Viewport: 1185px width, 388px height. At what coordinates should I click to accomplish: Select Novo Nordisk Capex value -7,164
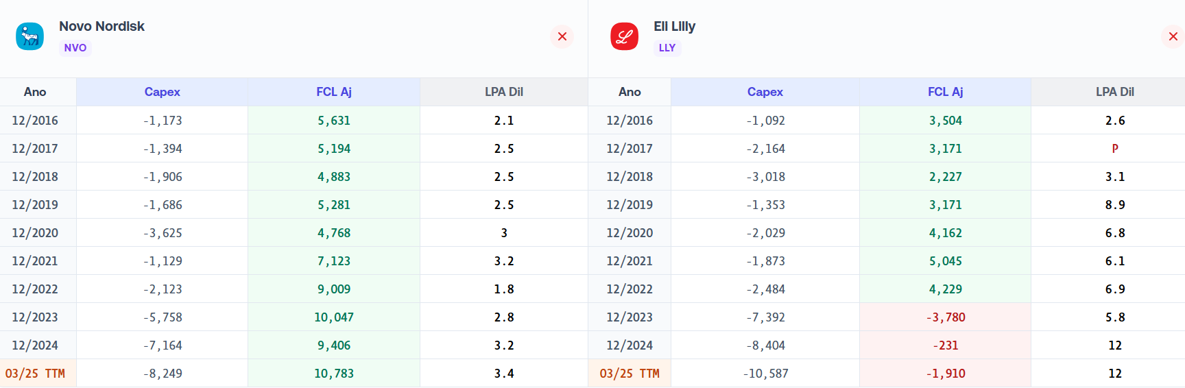(163, 345)
